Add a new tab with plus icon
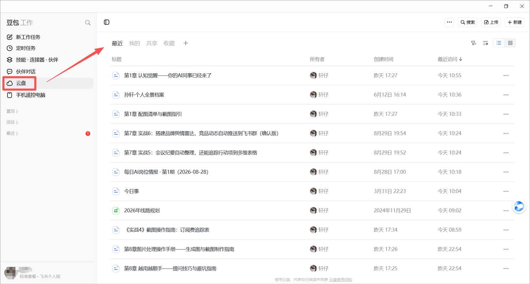 (186, 43)
